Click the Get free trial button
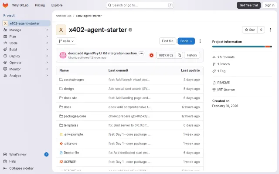279x174 pixels. 248,5
